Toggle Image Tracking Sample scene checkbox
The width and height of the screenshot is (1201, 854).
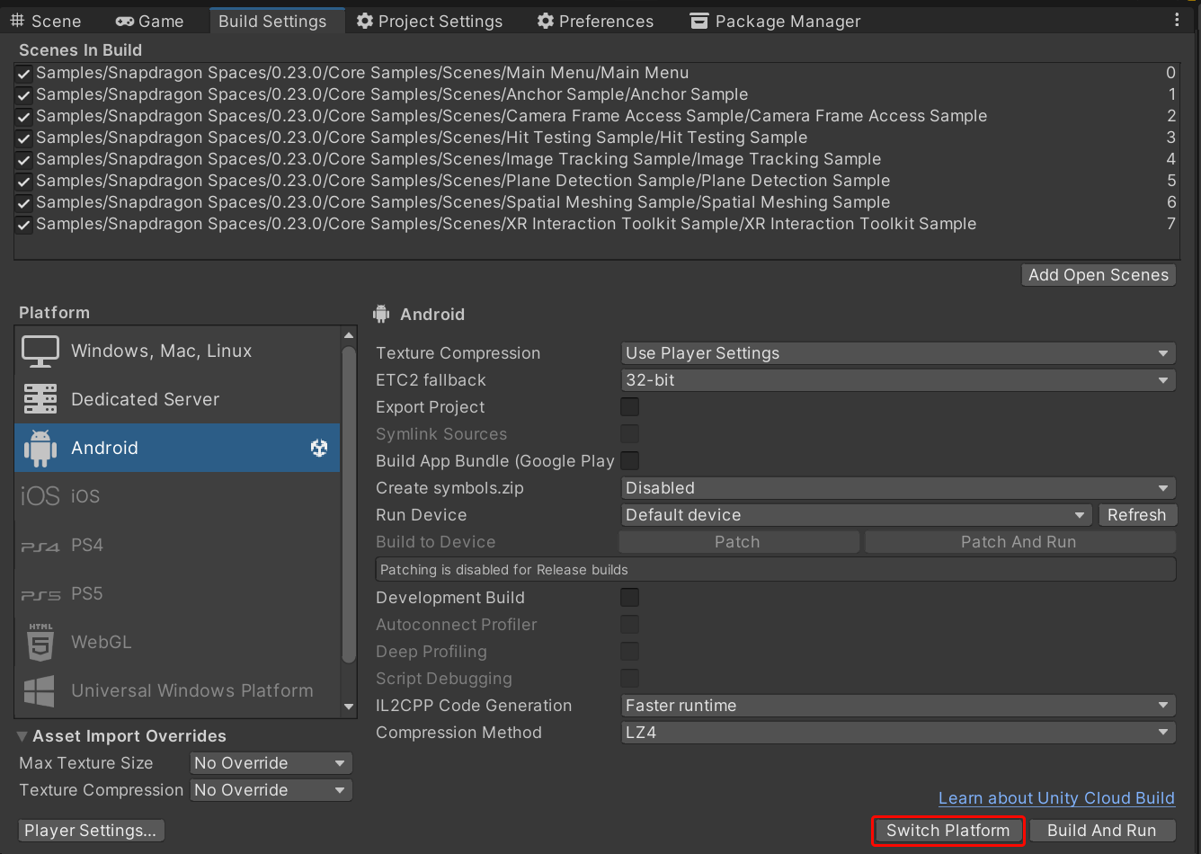pos(24,160)
